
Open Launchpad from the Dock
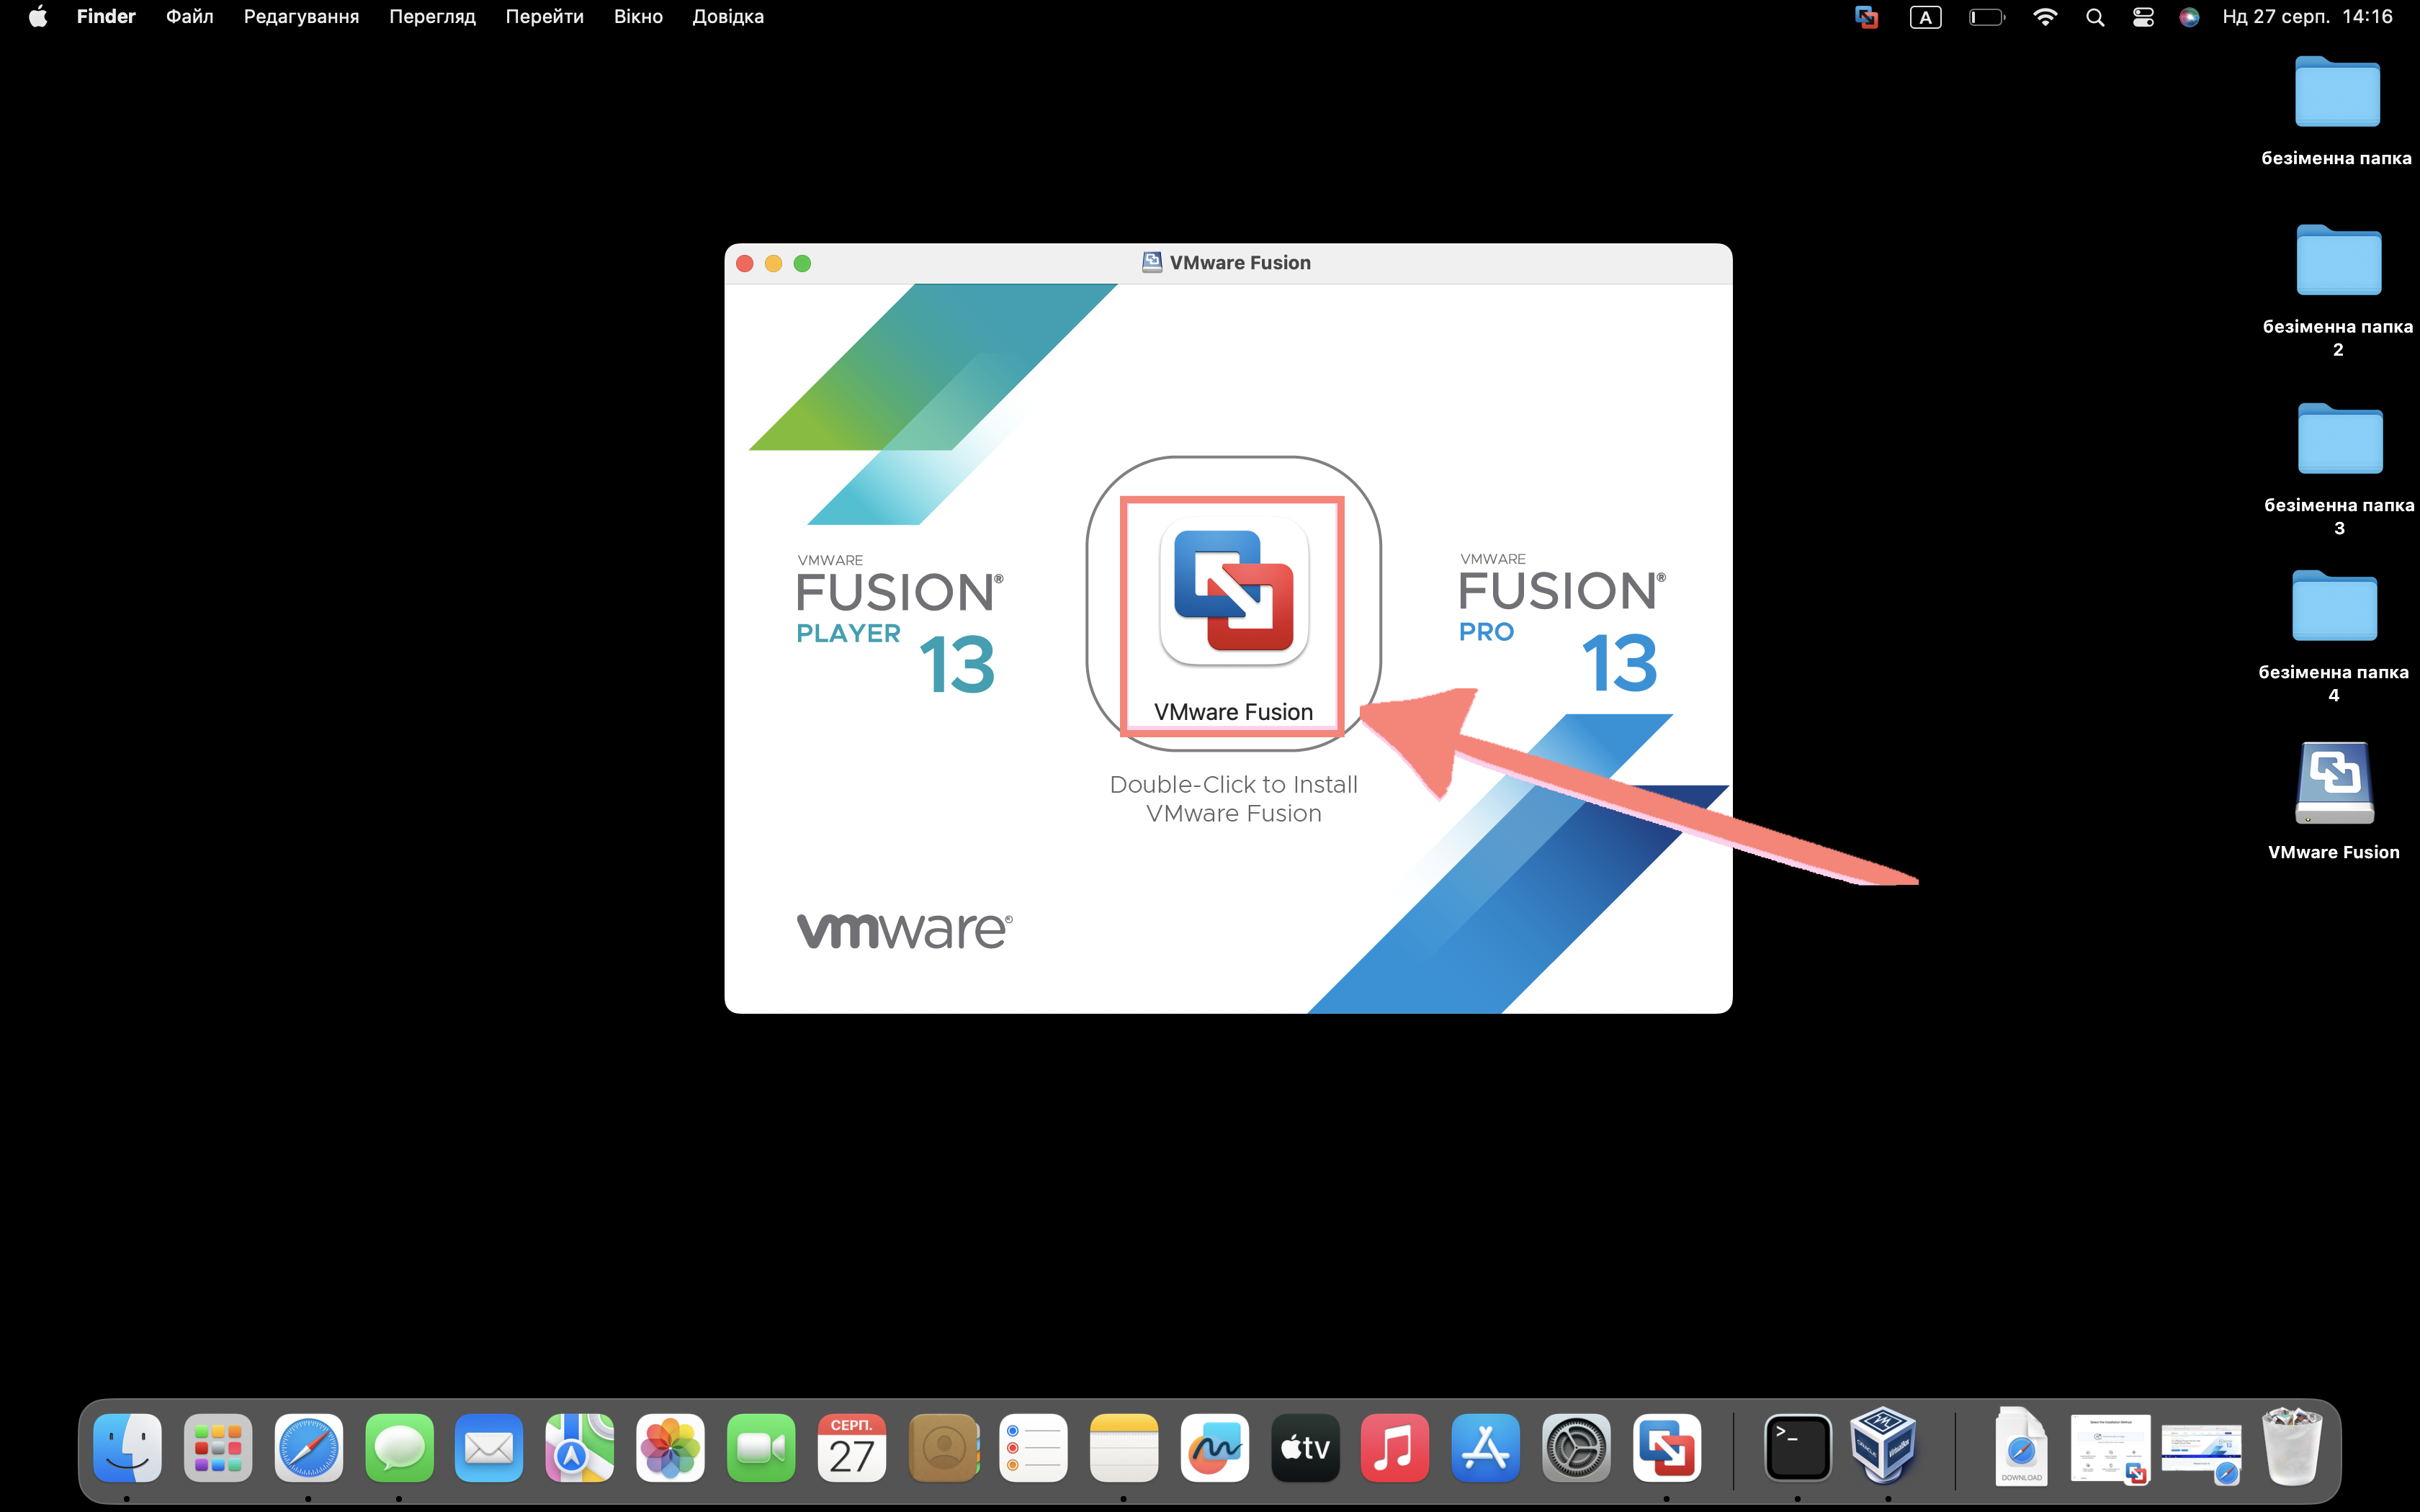pos(218,1447)
